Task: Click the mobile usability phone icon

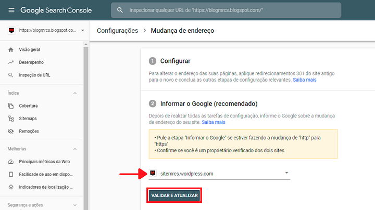Action: point(11,174)
